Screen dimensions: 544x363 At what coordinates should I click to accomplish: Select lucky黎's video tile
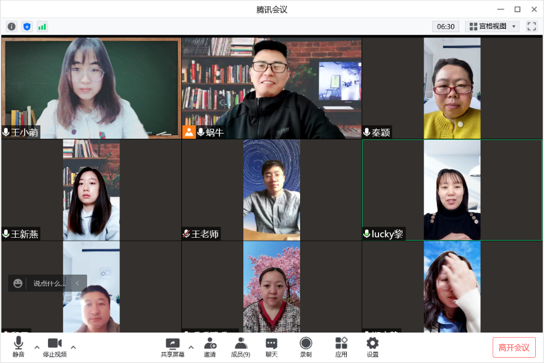[x=452, y=190]
